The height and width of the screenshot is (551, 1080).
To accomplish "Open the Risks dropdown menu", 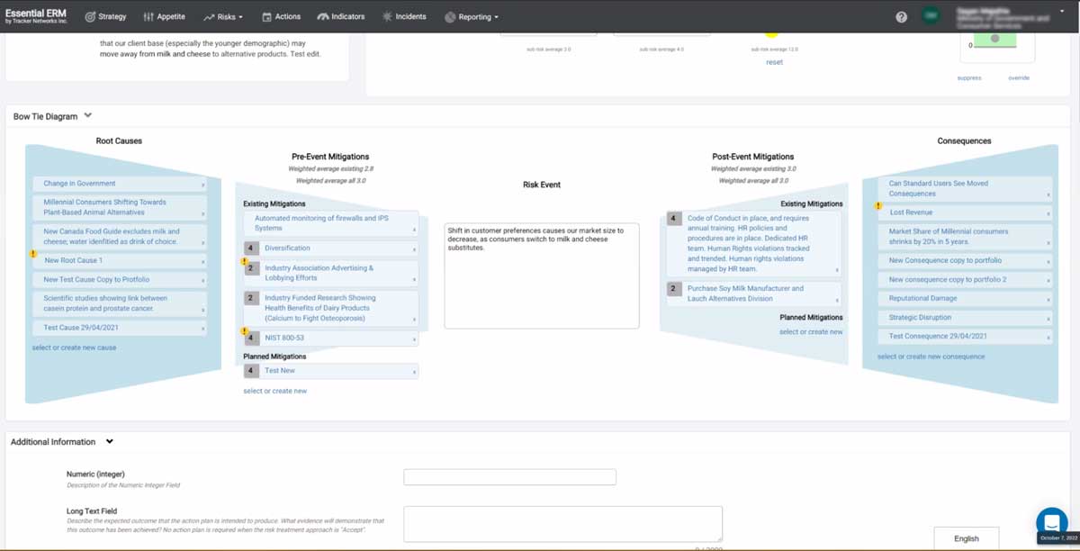I will coord(223,16).
